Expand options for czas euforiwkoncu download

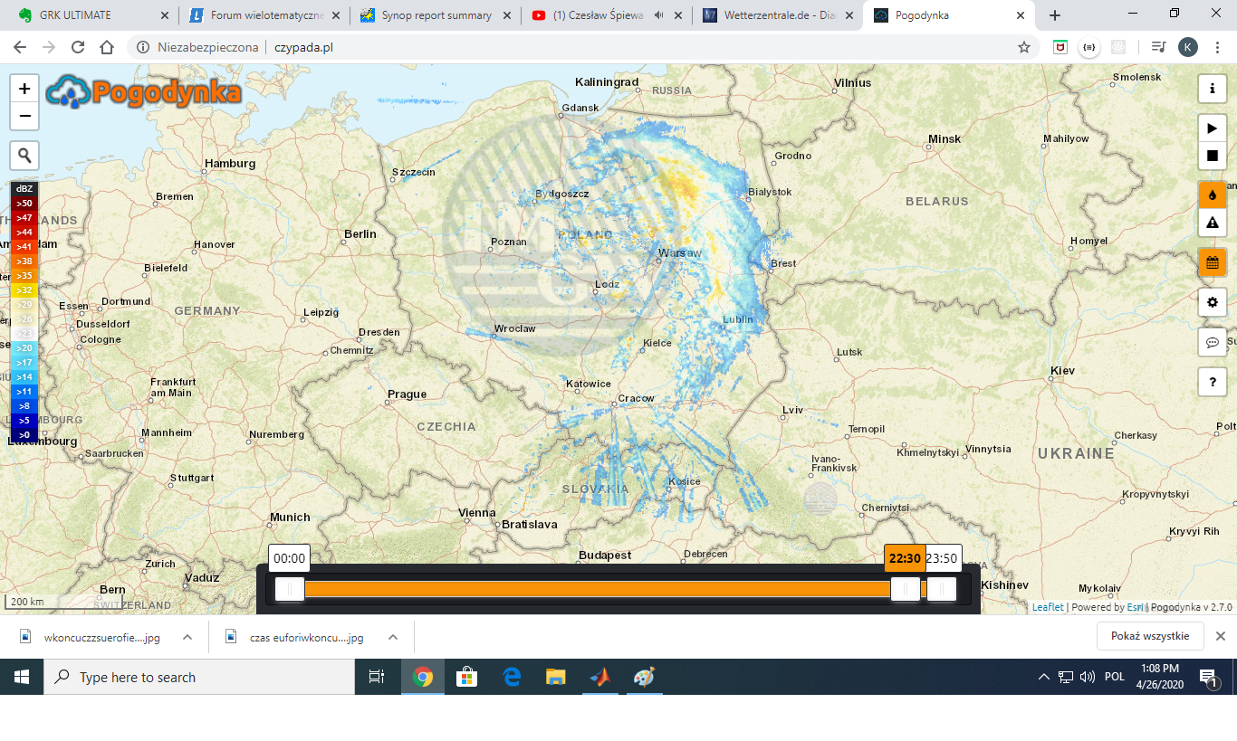393,637
